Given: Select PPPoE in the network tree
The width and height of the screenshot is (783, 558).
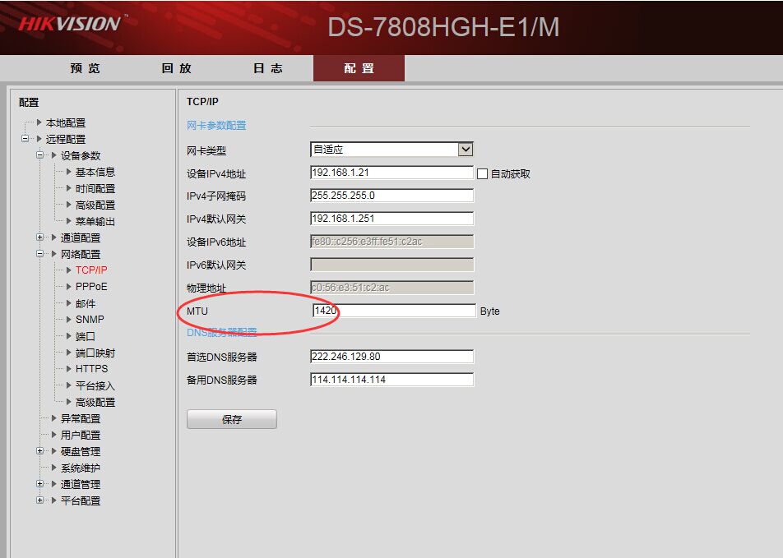Looking at the screenshot, I should [90, 287].
